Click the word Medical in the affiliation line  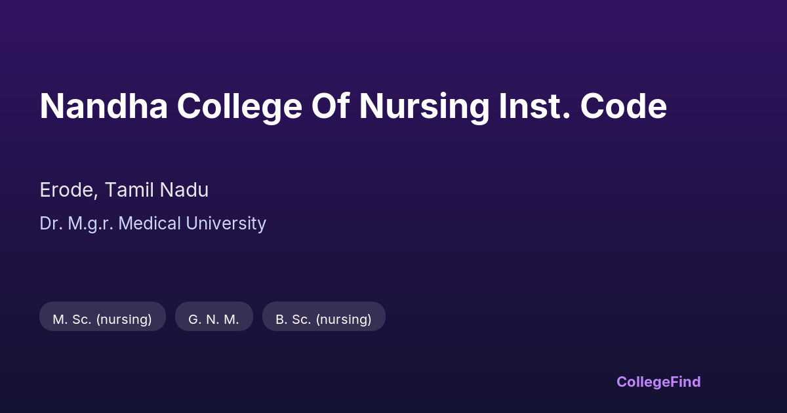coord(150,224)
